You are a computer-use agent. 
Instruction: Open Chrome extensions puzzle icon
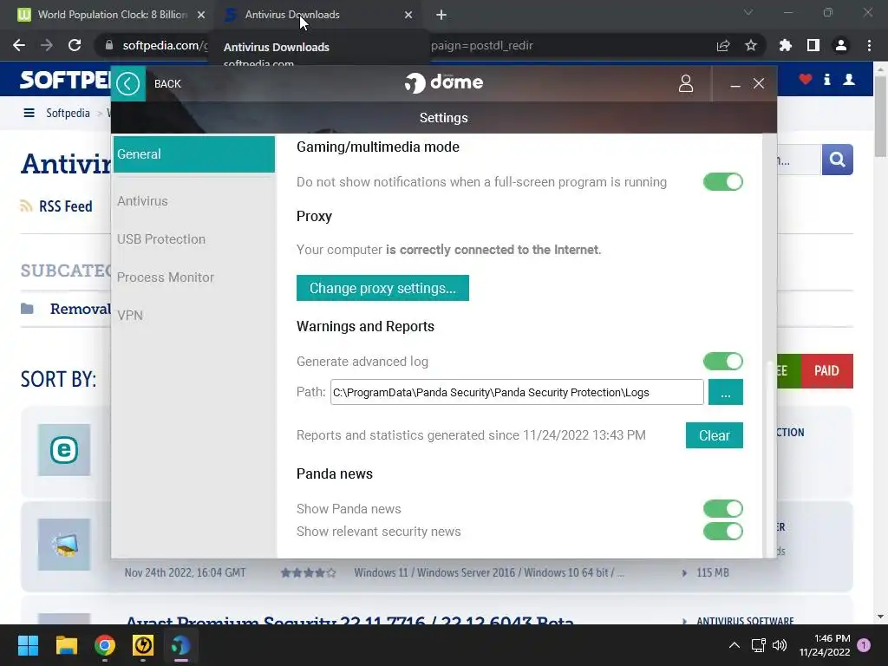pos(785,45)
